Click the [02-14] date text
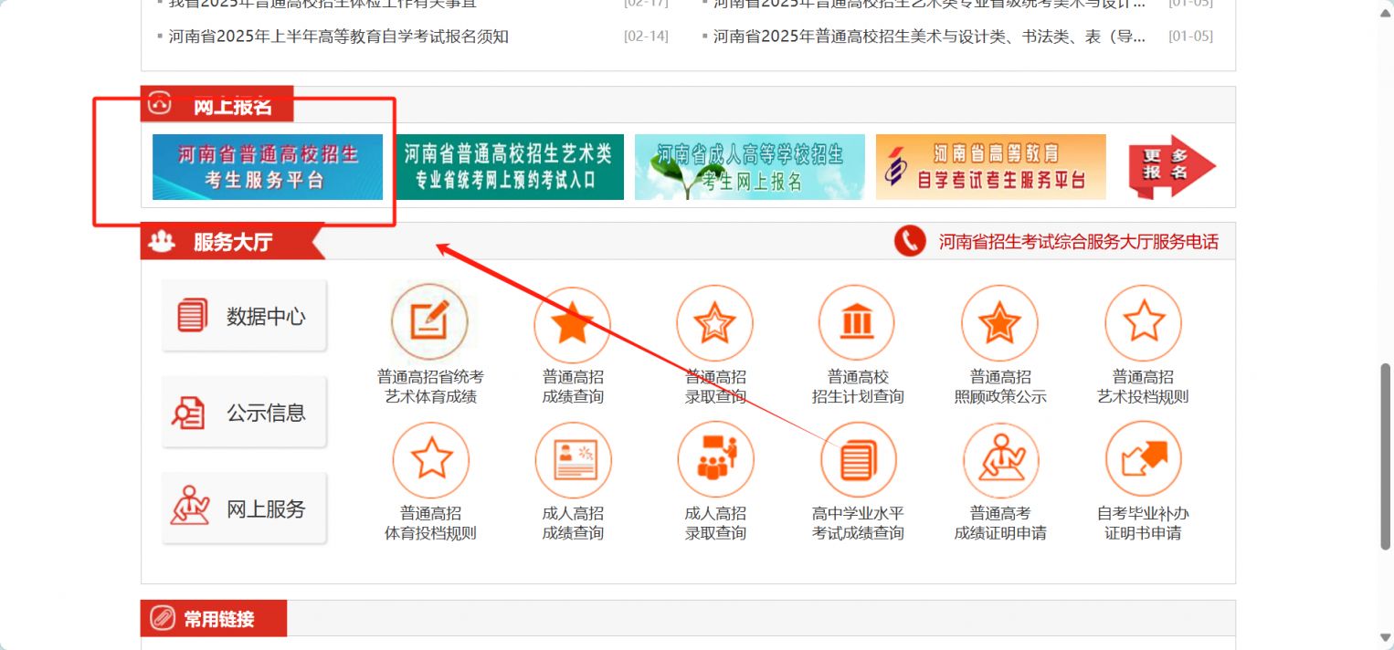The width and height of the screenshot is (1394, 650). pos(646,37)
